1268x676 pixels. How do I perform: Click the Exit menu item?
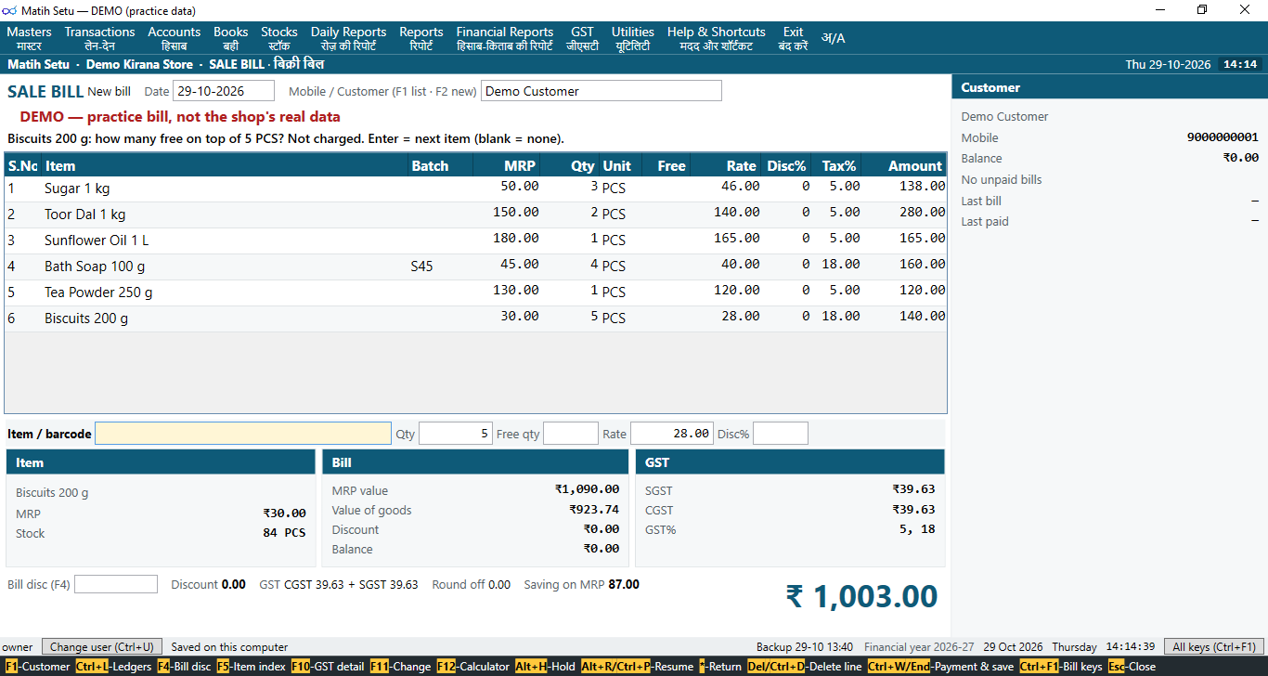coord(793,38)
